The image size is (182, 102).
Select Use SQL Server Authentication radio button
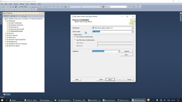(75, 40)
